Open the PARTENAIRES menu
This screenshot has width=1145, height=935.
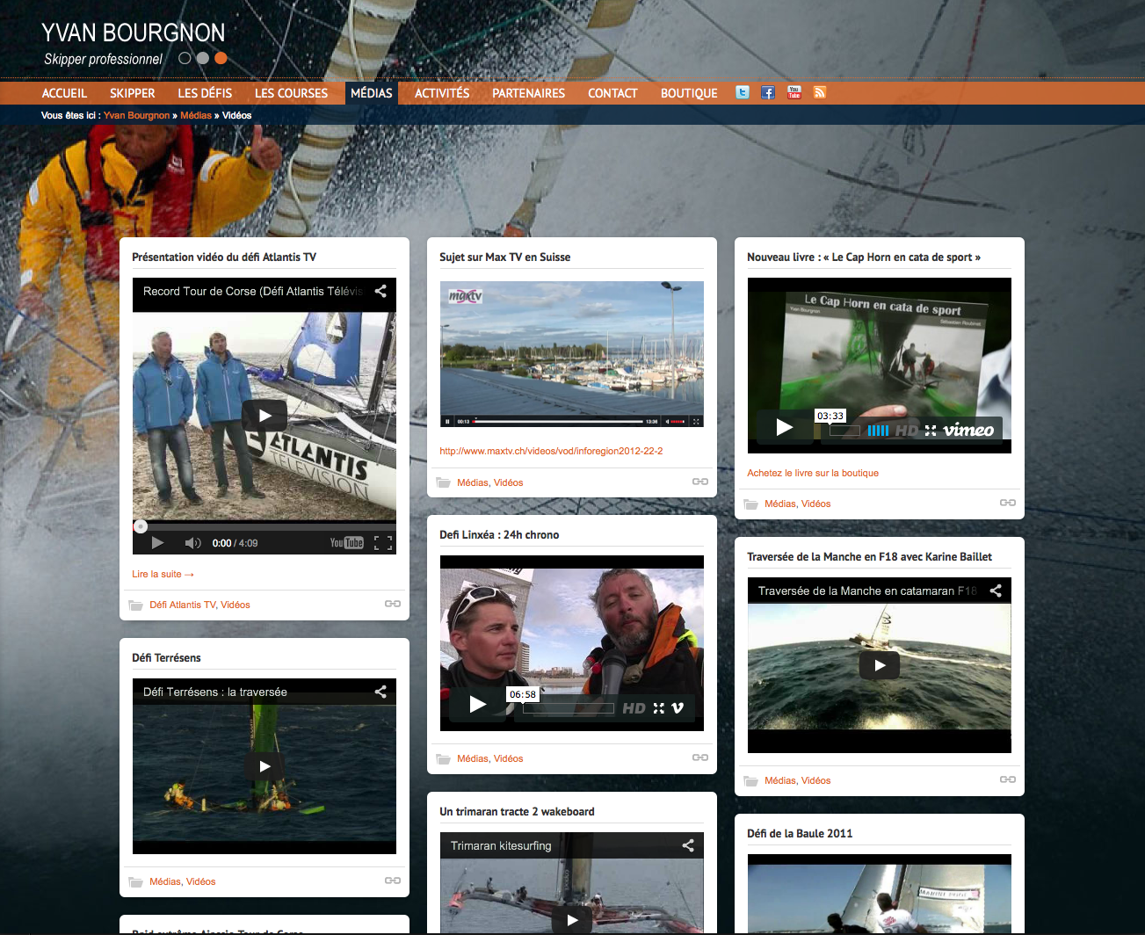pyautogui.click(x=529, y=93)
